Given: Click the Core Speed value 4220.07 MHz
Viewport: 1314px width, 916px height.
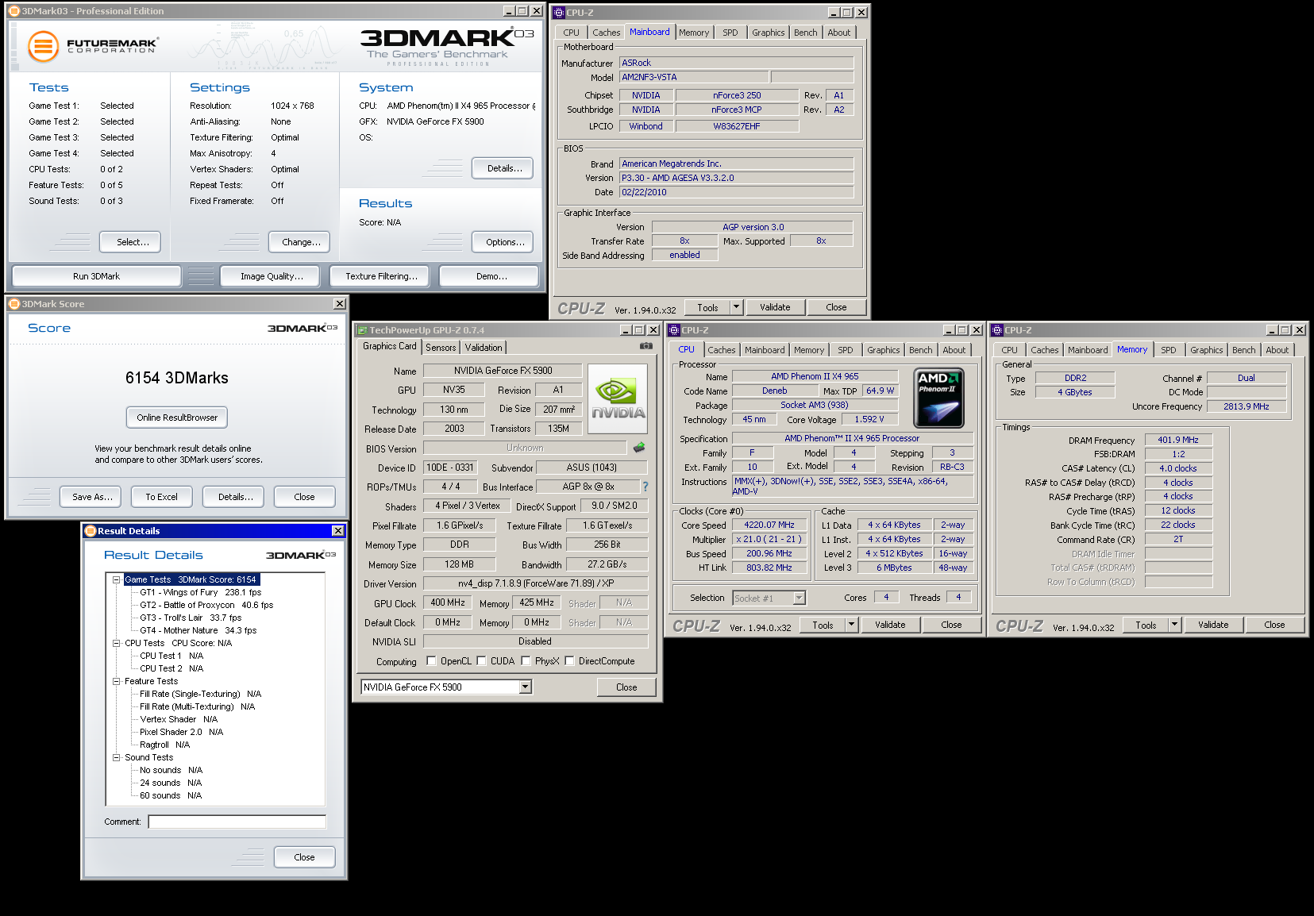Looking at the screenshot, I should (769, 525).
